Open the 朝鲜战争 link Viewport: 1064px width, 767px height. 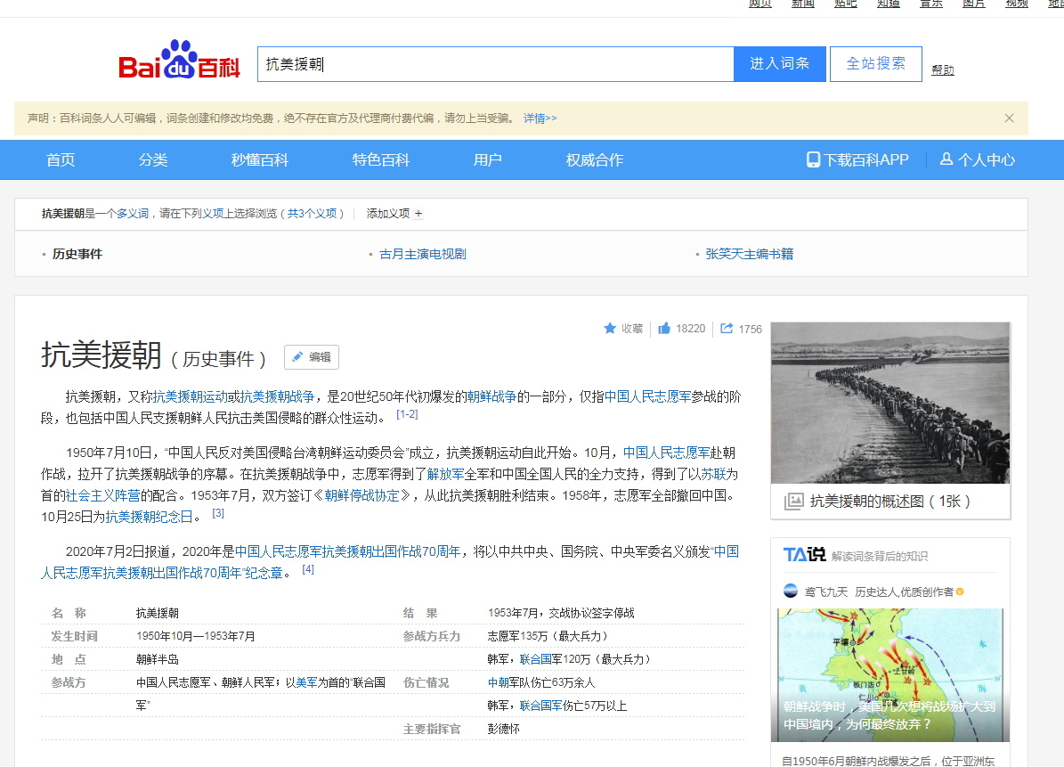pos(492,396)
